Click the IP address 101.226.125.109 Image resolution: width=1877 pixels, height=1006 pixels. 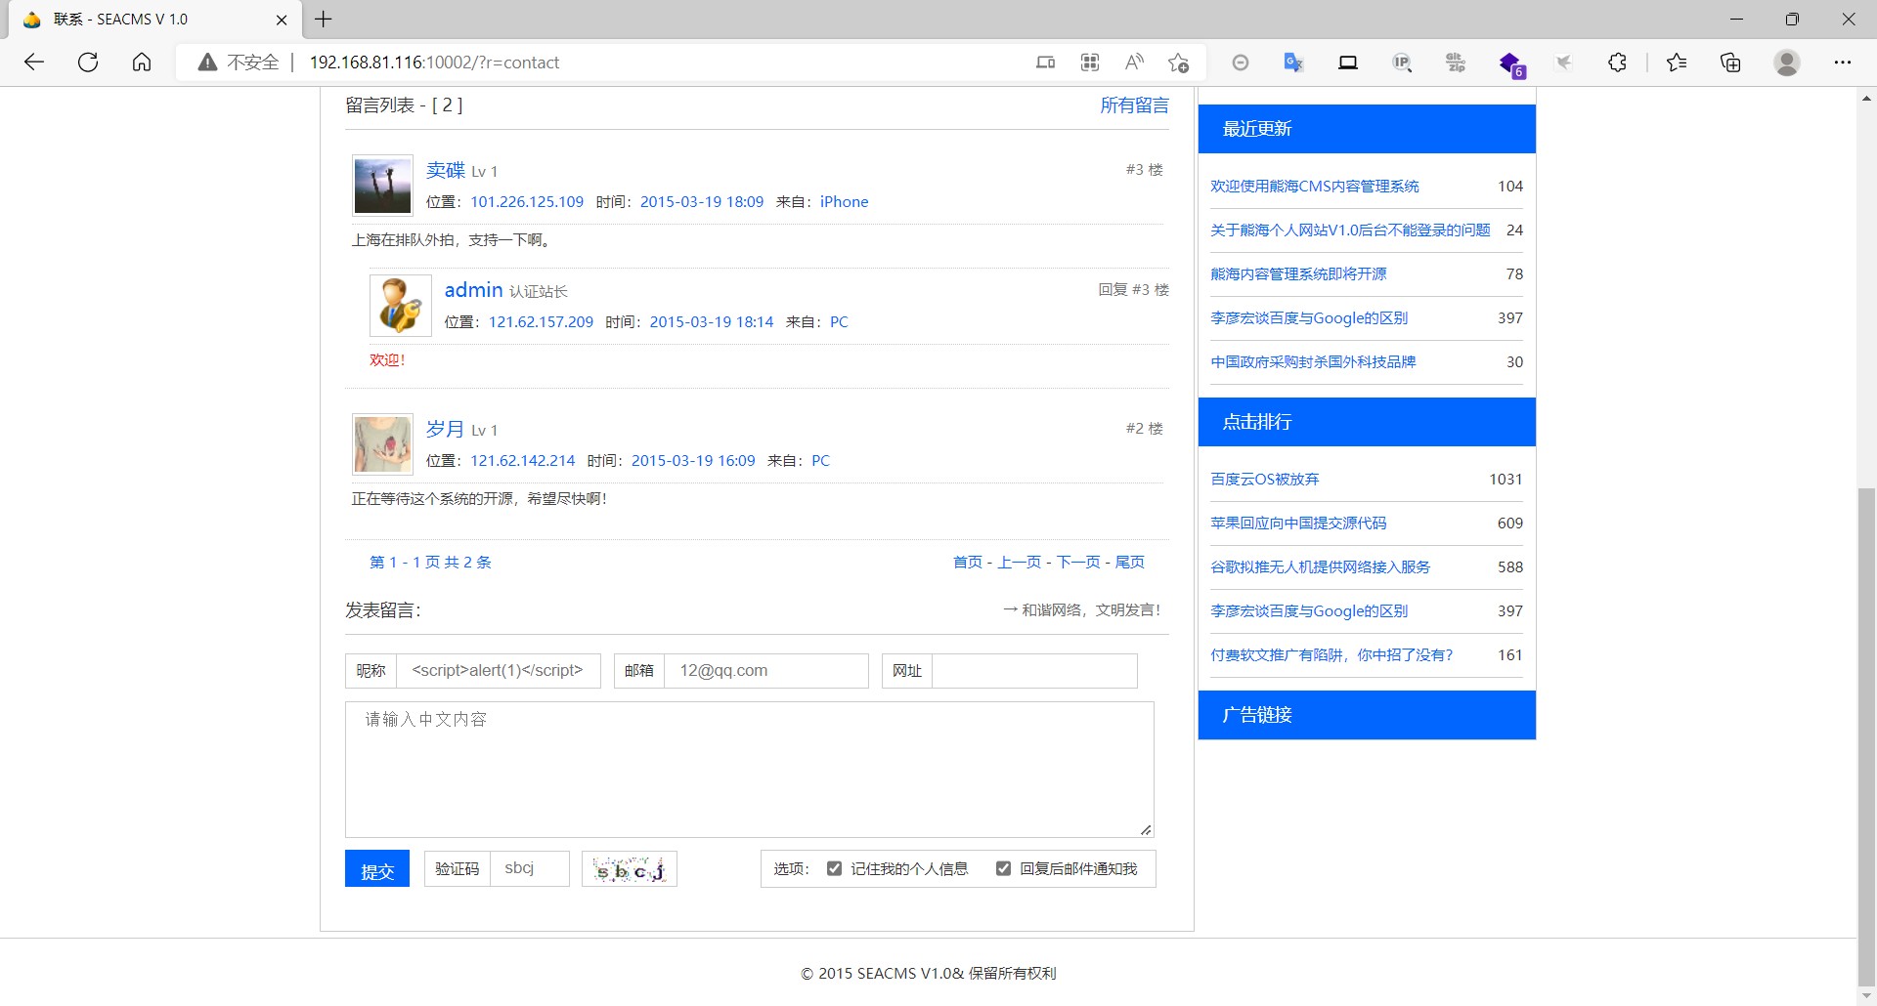527,202
